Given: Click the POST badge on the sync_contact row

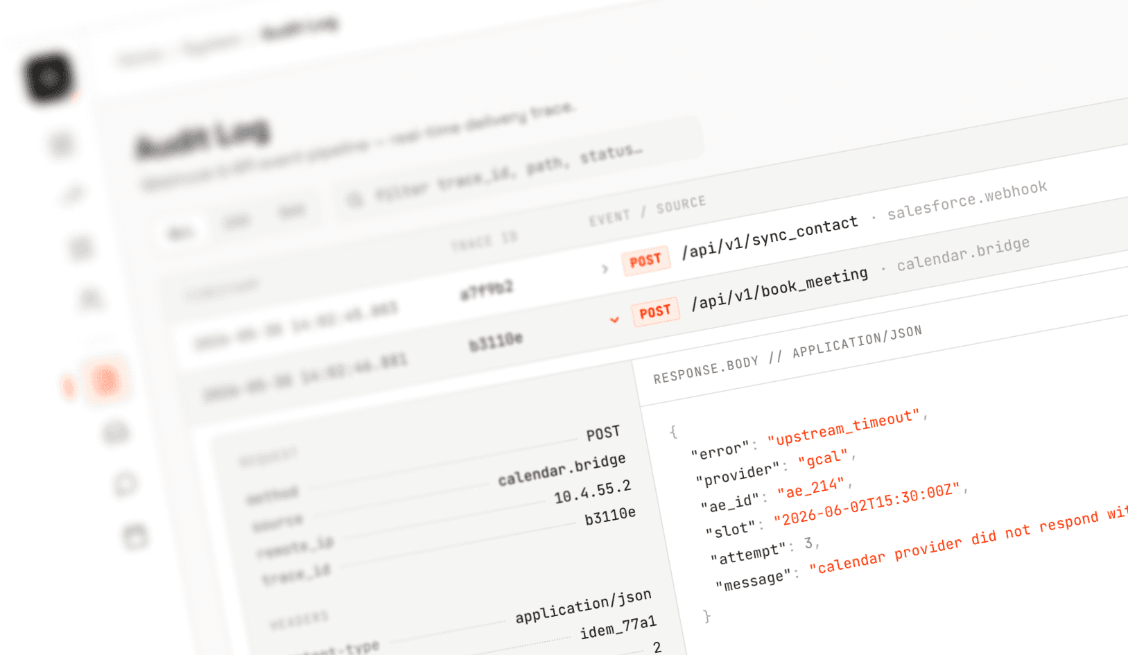Looking at the screenshot, I should click(x=645, y=261).
